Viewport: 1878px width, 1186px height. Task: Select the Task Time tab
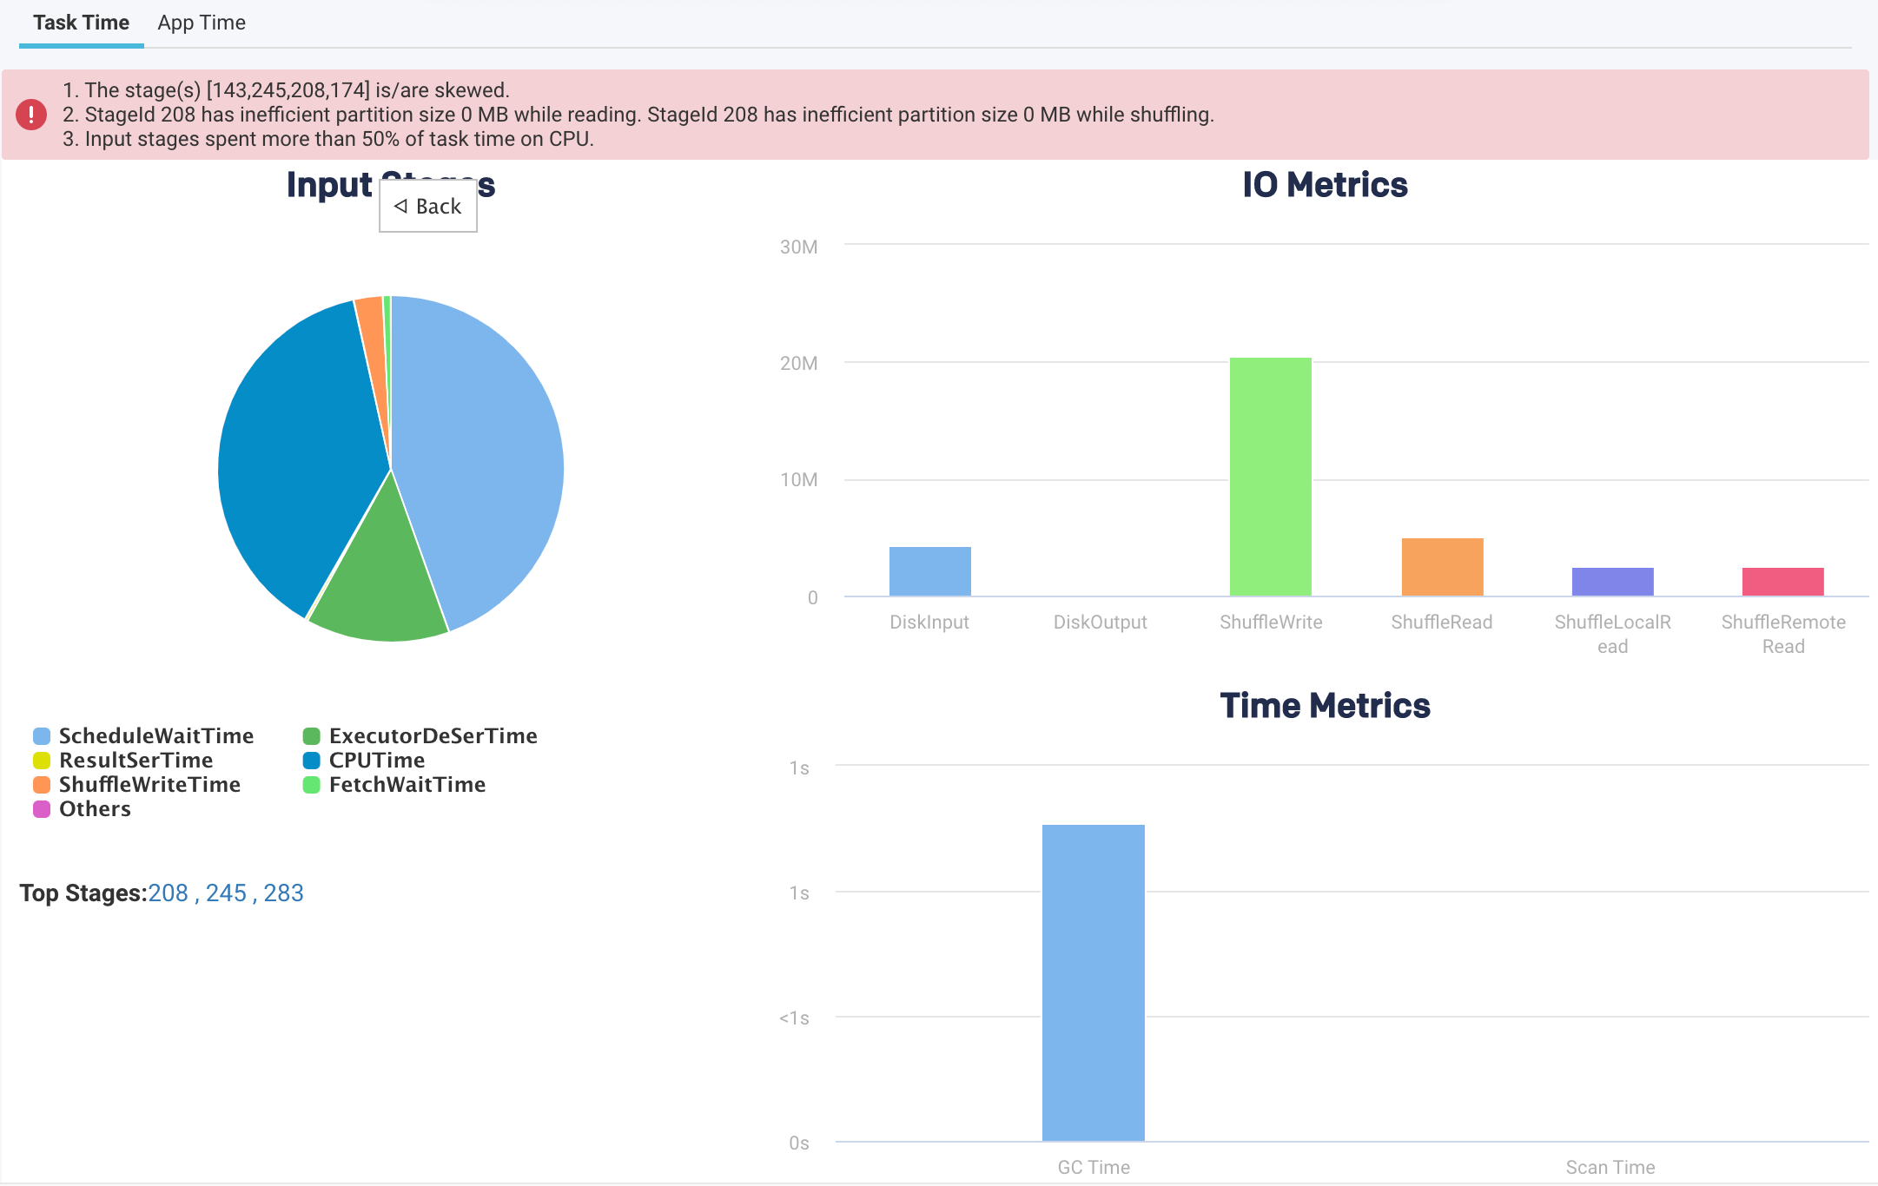pos(81,23)
